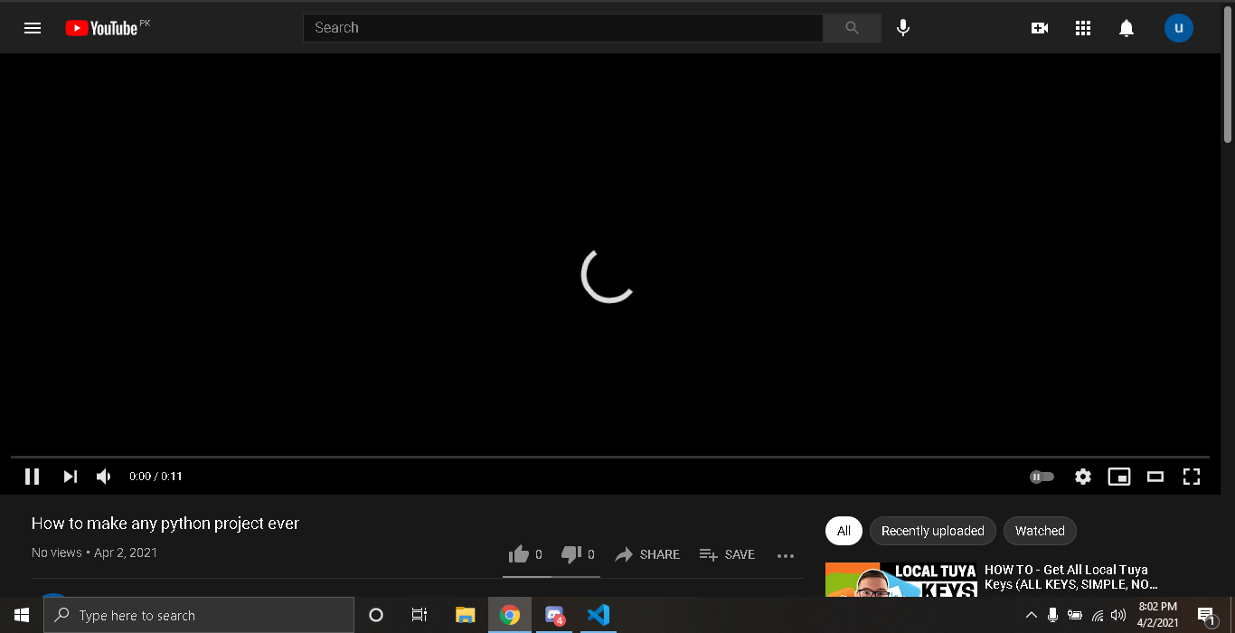Open the YouTube home page logo
Image resolution: width=1235 pixels, height=633 pixels.
pyautogui.click(x=102, y=27)
